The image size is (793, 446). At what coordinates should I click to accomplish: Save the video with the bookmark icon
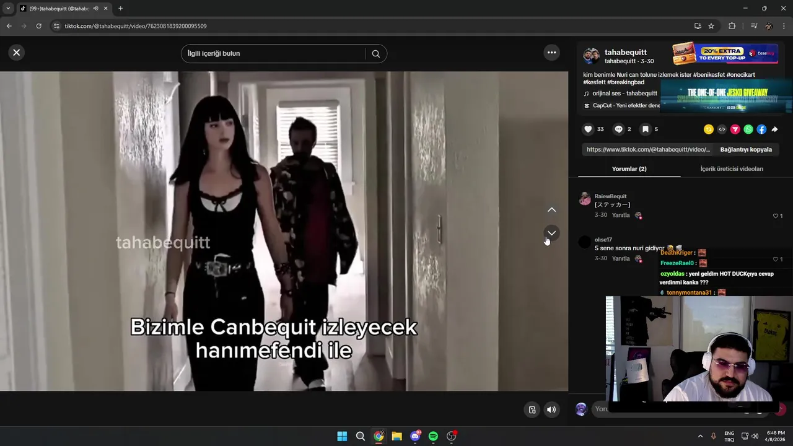tap(646, 129)
